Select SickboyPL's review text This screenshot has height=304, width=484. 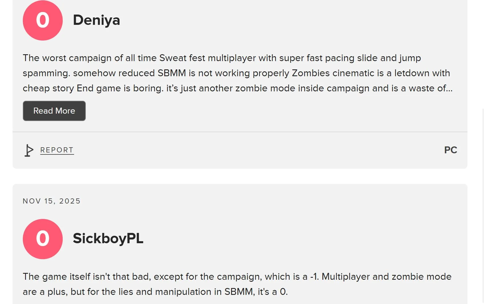click(x=237, y=284)
